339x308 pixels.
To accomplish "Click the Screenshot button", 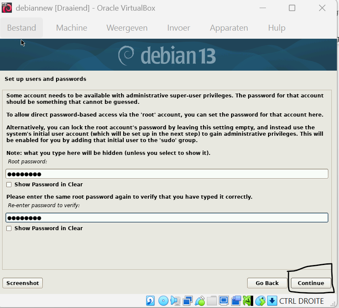I will (23, 283).
